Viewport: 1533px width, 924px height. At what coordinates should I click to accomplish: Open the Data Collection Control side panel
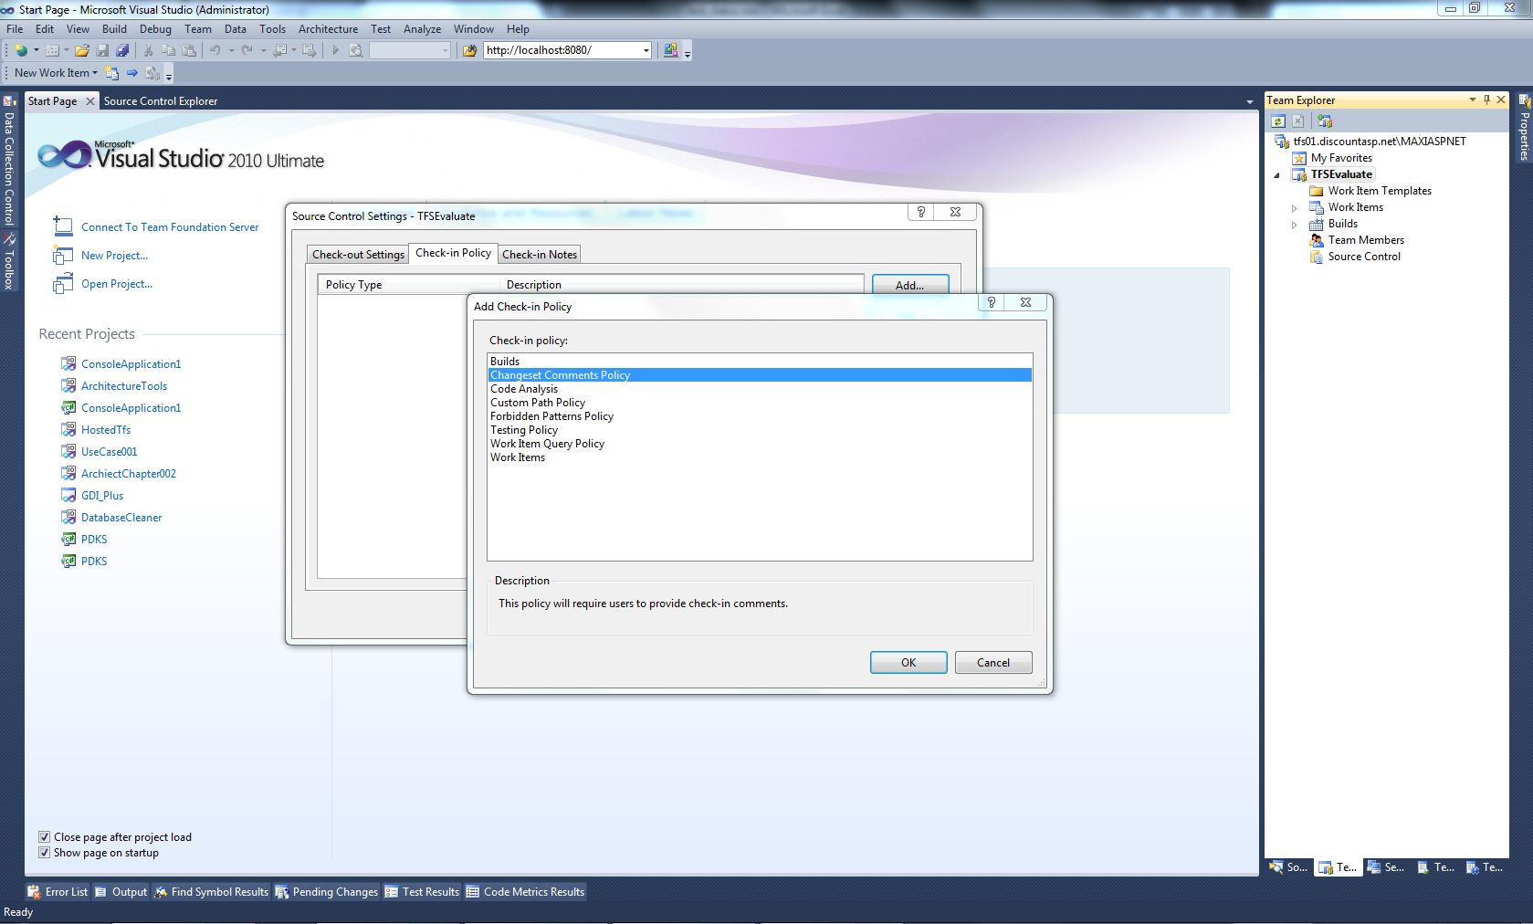click(9, 161)
